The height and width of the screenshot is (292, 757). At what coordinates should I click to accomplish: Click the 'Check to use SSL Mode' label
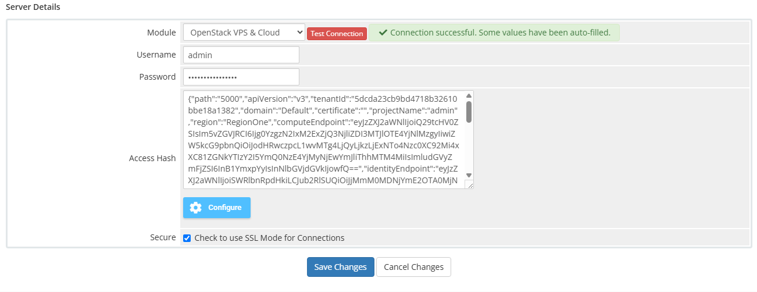tap(269, 238)
